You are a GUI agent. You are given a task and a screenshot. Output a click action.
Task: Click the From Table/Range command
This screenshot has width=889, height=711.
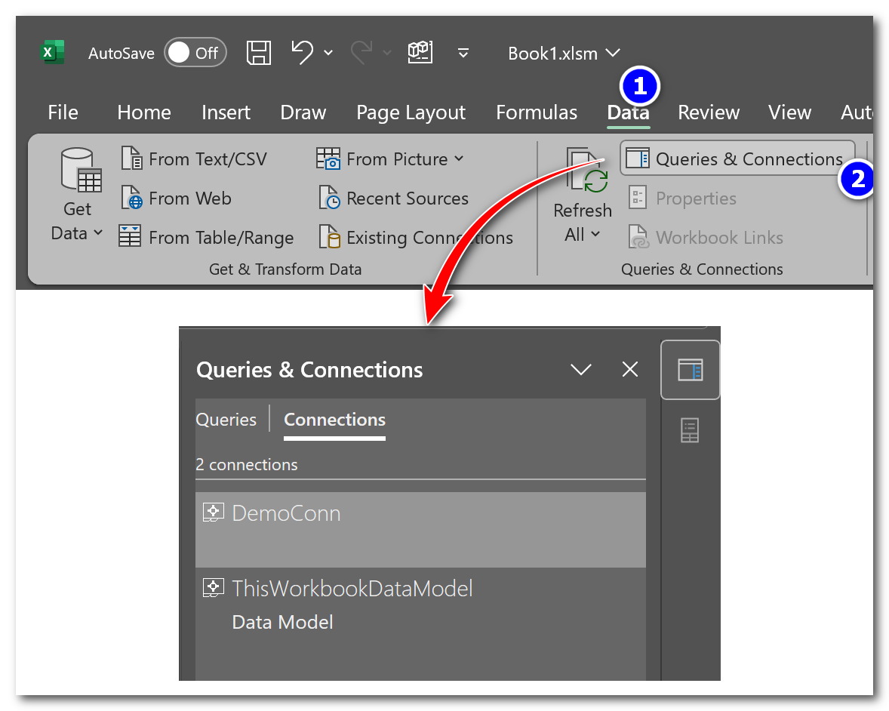pyautogui.click(x=206, y=237)
